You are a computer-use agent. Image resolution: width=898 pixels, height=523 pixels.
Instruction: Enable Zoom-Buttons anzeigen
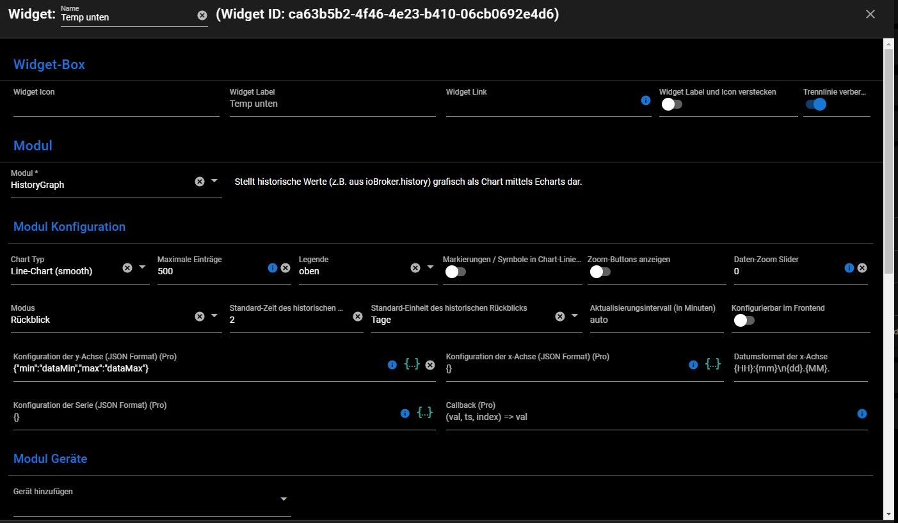click(600, 272)
